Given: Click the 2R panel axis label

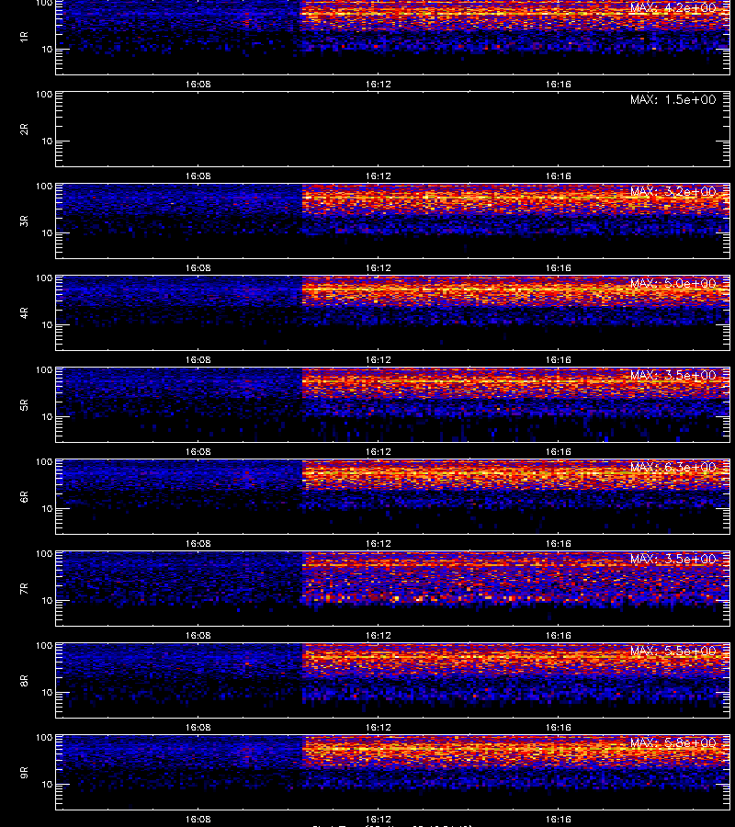Looking at the screenshot, I should [x=24, y=130].
